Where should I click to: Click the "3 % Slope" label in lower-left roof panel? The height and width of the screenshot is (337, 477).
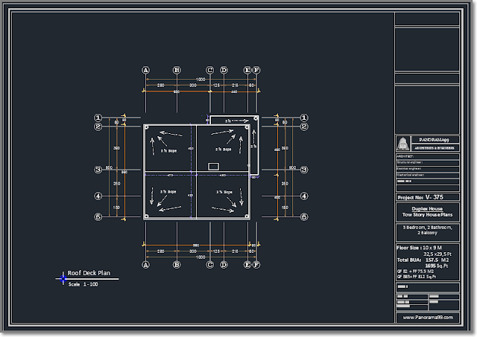pos(168,192)
